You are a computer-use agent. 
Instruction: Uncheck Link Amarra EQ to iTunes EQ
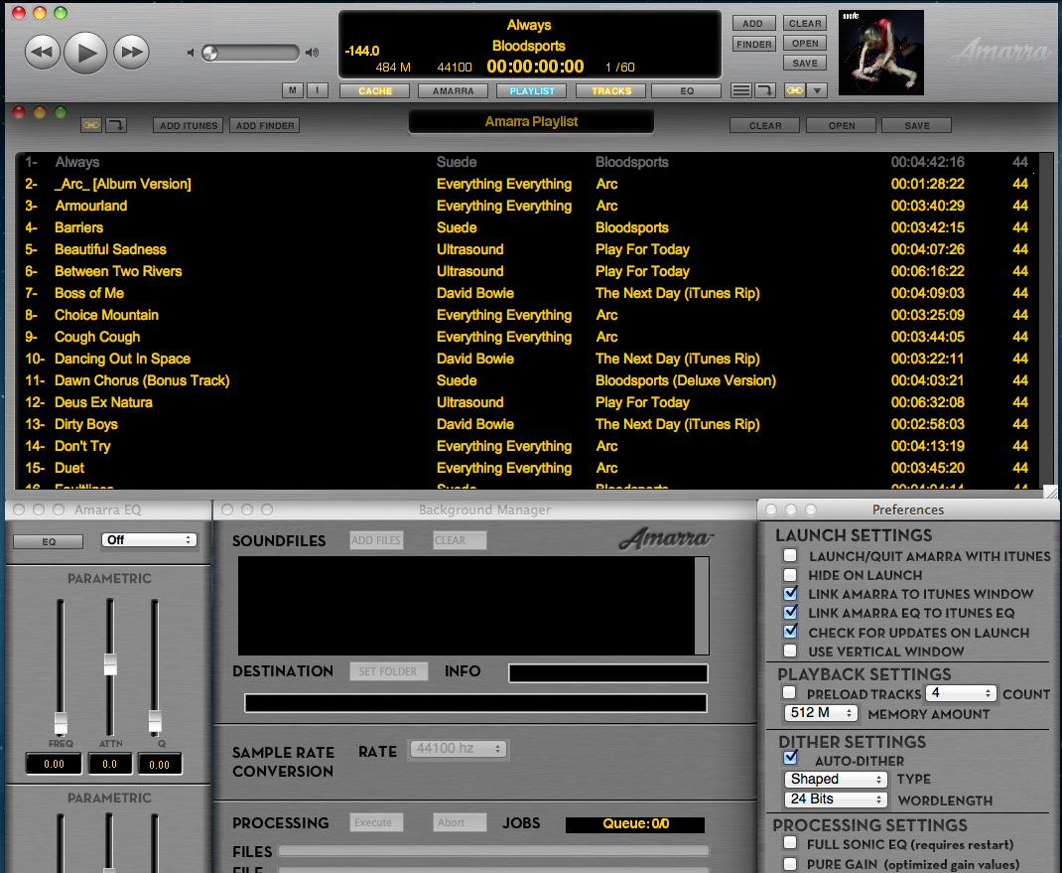[x=790, y=612]
